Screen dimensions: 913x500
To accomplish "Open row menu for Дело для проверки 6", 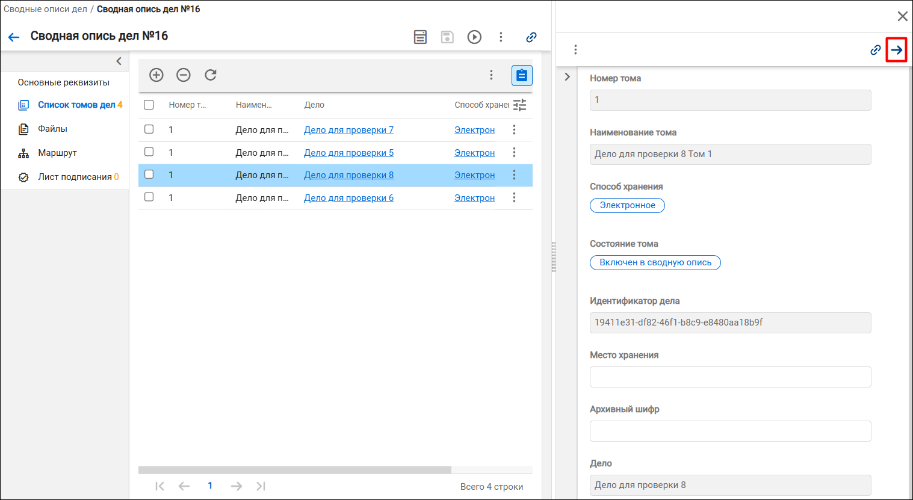I will click(514, 197).
